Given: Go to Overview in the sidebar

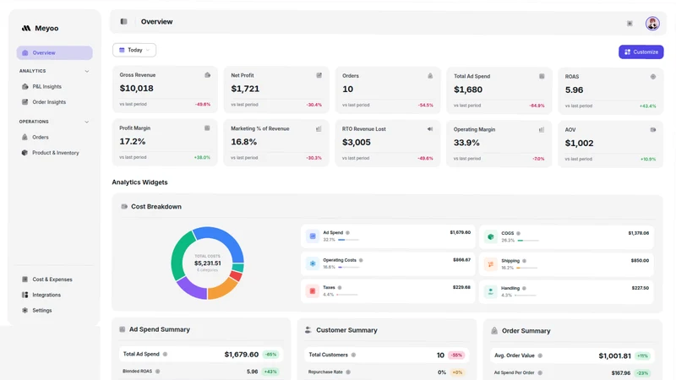Looking at the screenshot, I should tap(54, 52).
